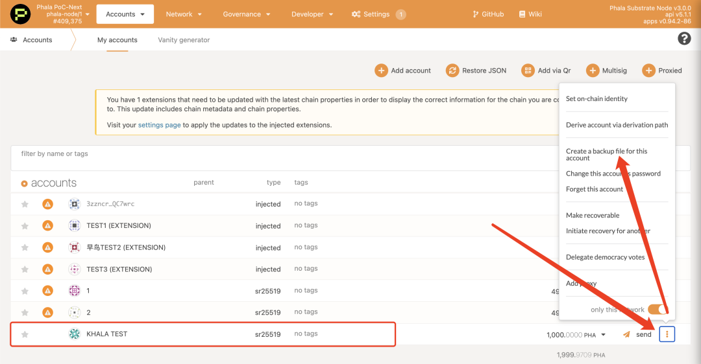Click the Phala logo icon

20,14
